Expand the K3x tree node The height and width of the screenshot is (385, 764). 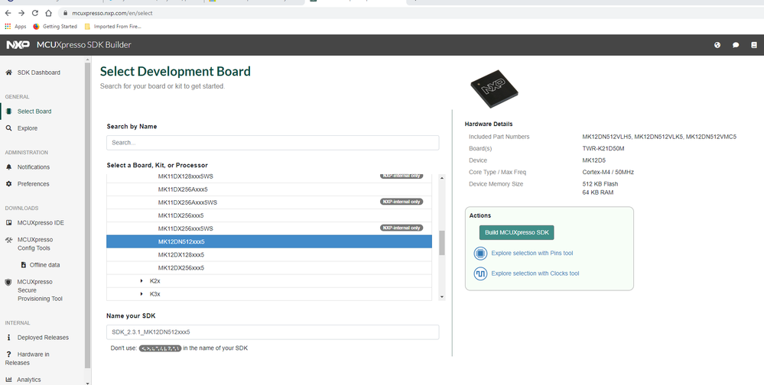point(141,294)
